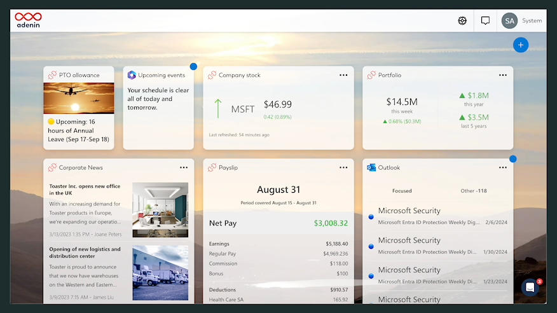This screenshot has width=557, height=313.
Task: Click the $14.5M this week value
Action: 402,102
